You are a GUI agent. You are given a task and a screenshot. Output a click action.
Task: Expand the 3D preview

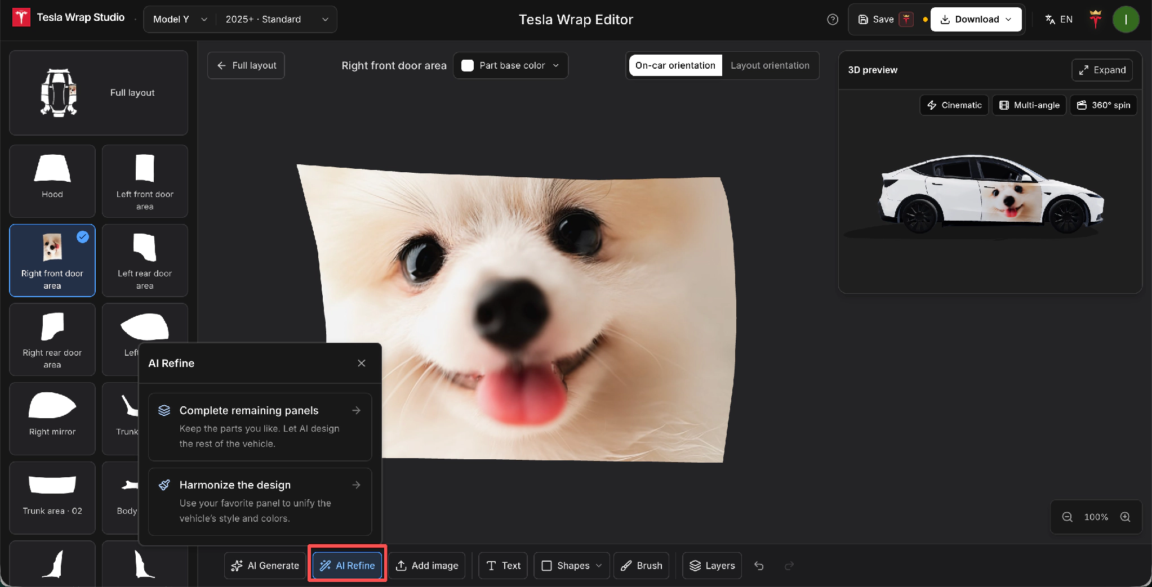[1102, 70]
